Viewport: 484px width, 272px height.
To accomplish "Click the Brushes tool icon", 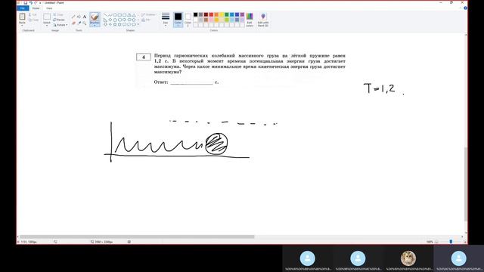I will point(95,17).
